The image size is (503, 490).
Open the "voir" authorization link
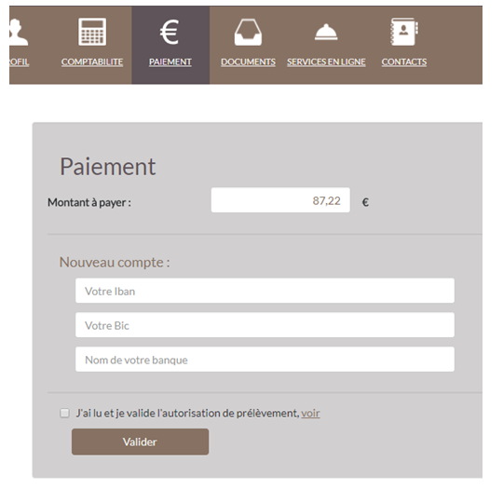click(x=310, y=414)
